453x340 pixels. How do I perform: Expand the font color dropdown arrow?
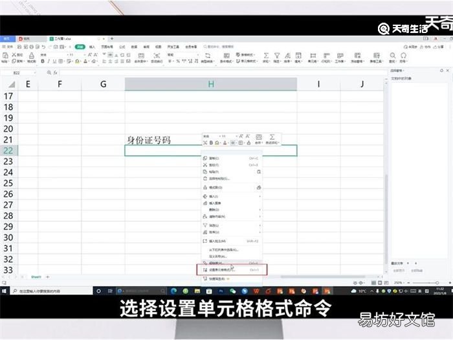click(x=89, y=62)
